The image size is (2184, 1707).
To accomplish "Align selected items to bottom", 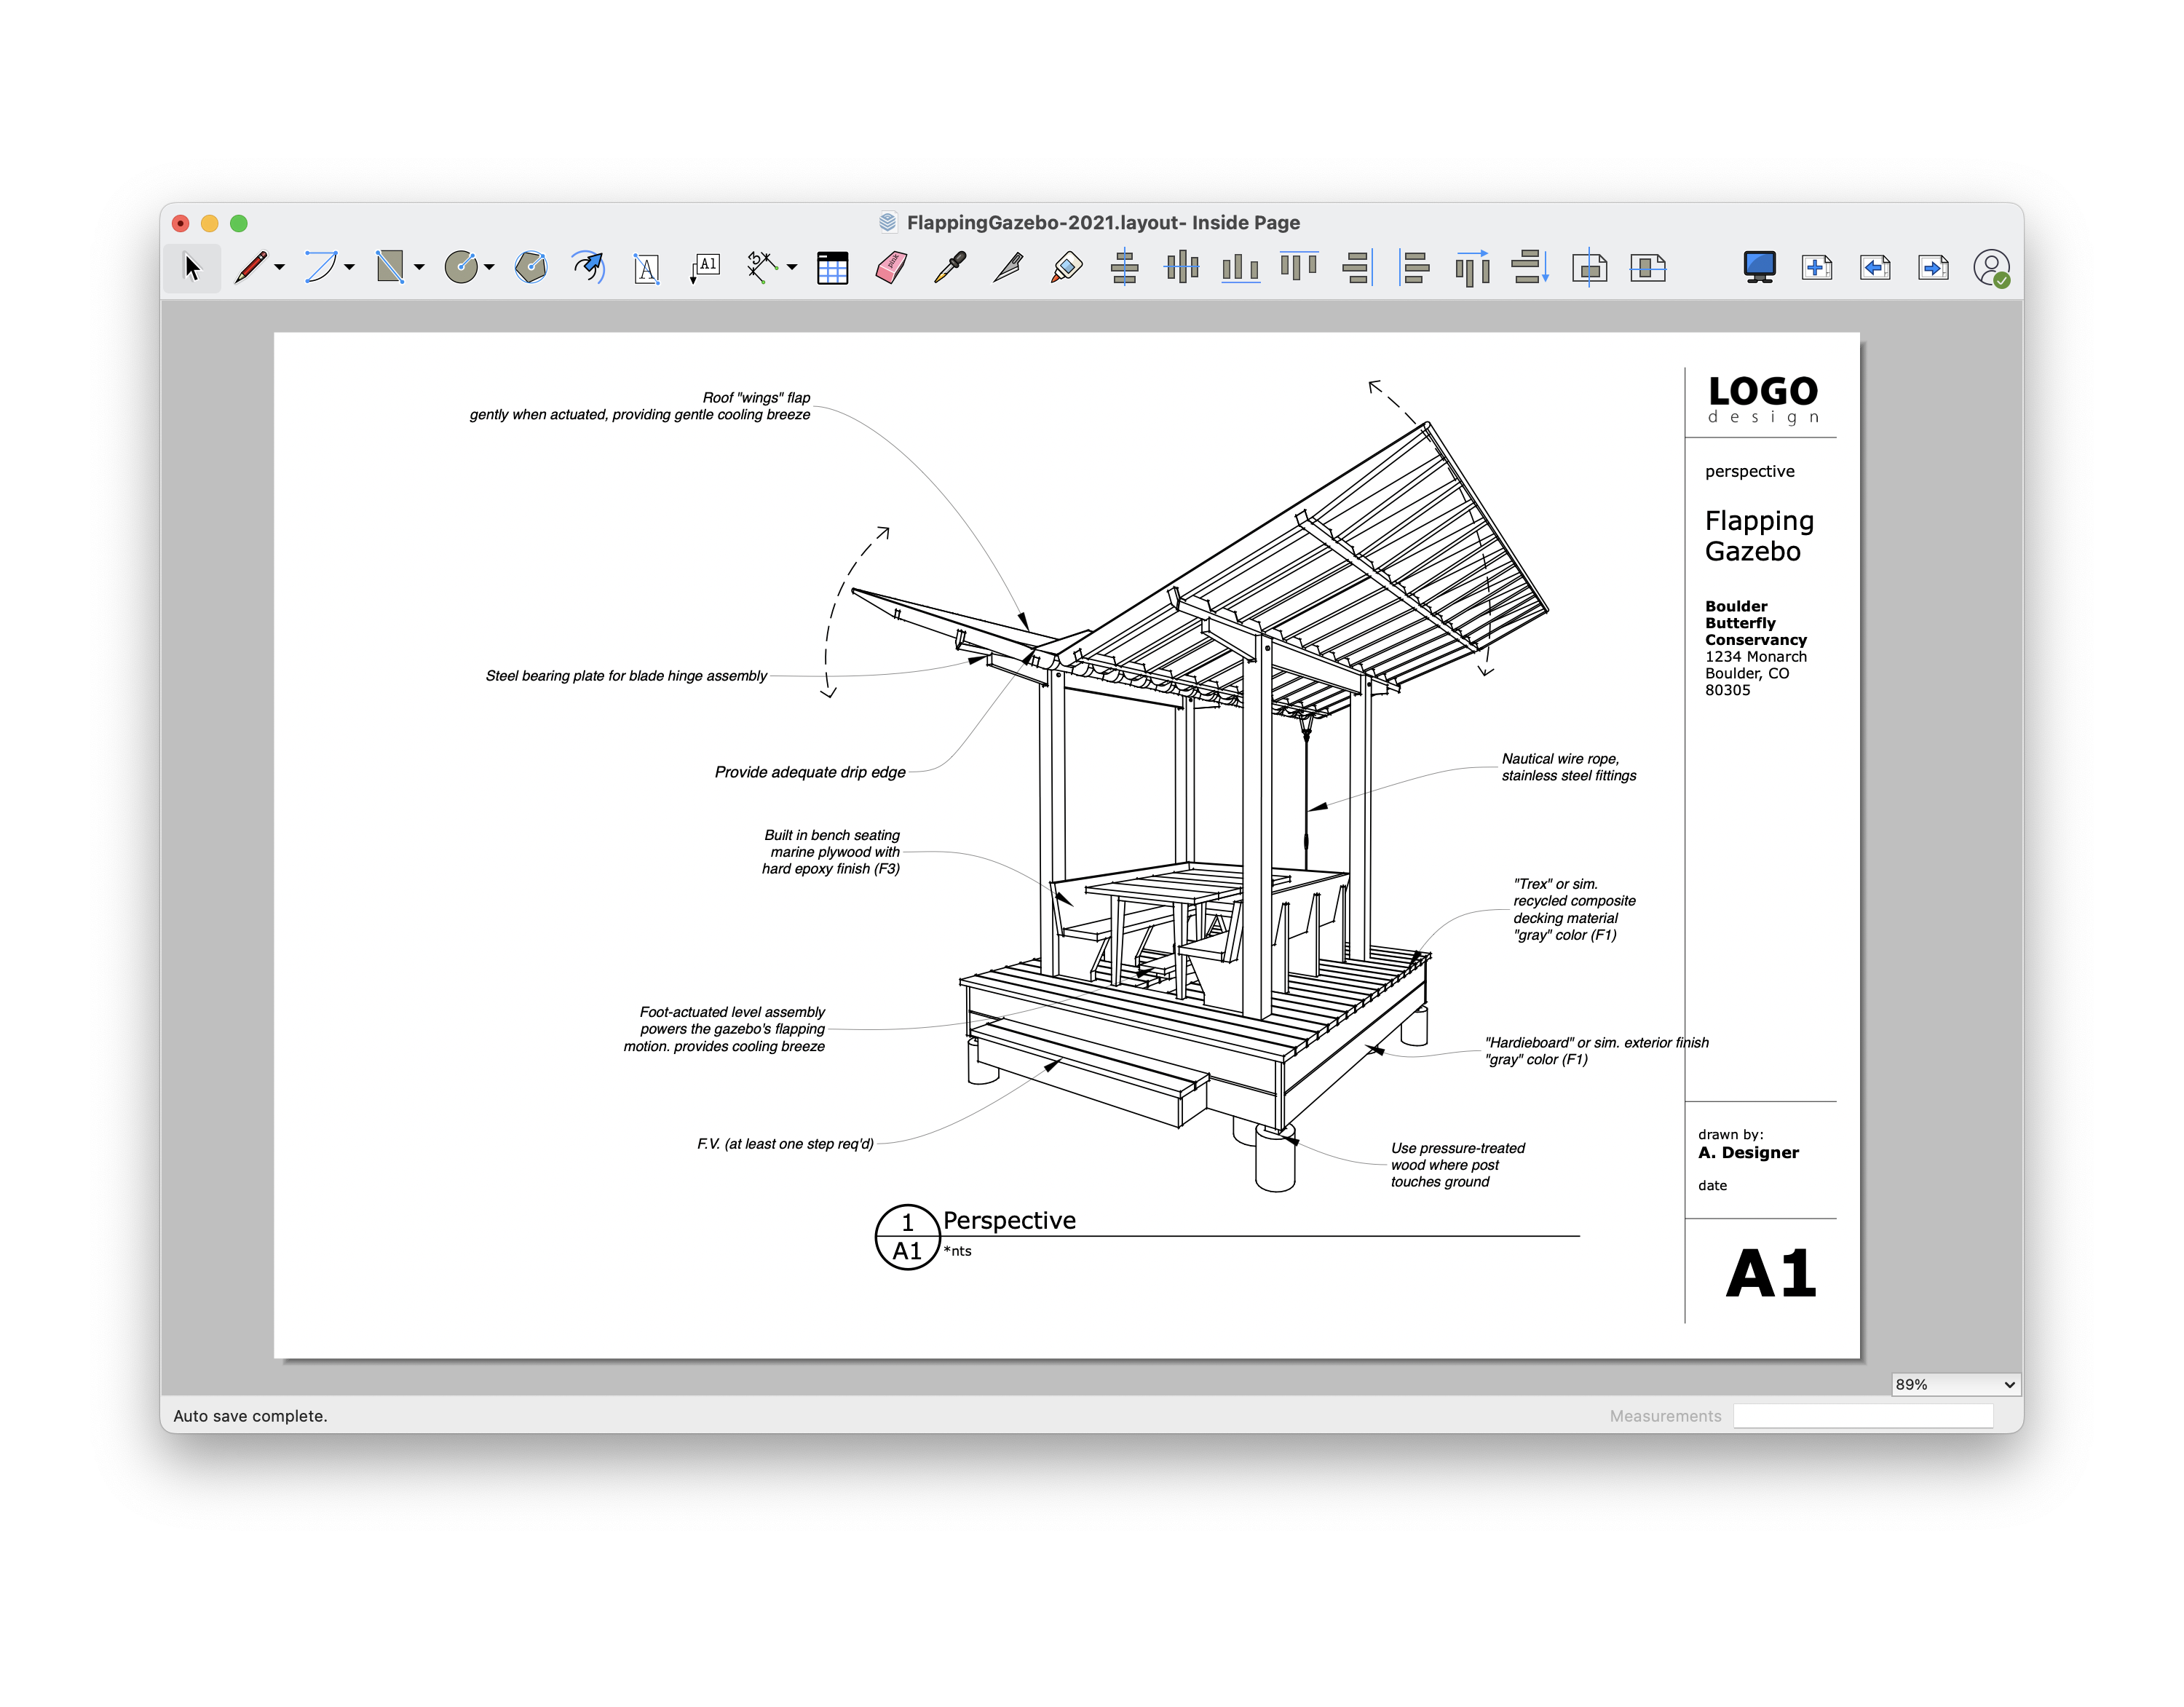I will (x=1240, y=267).
